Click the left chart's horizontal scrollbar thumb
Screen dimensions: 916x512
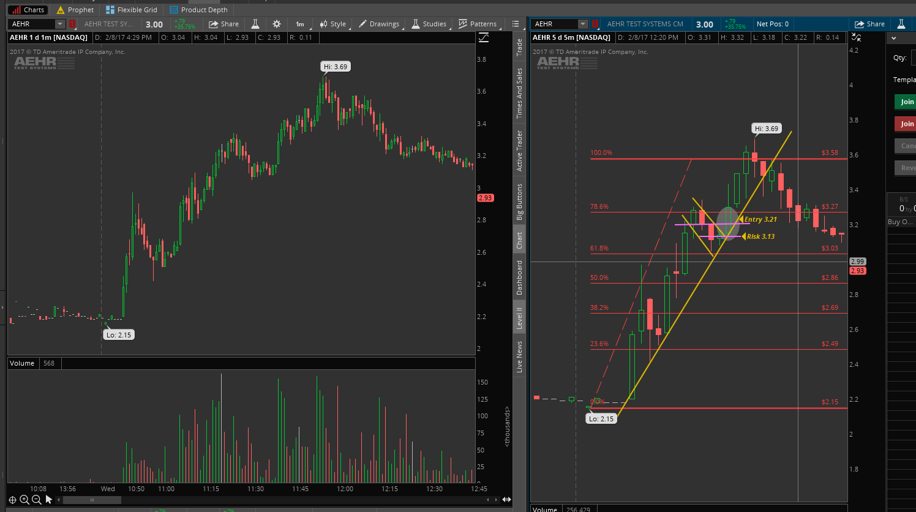point(92,500)
